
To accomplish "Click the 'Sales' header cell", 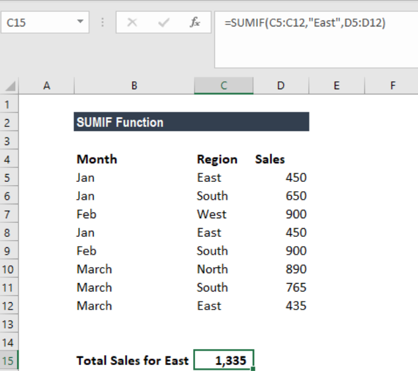I will point(280,159).
